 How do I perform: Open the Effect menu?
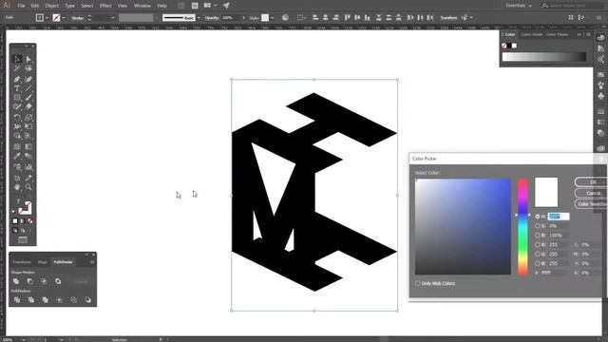(105, 6)
